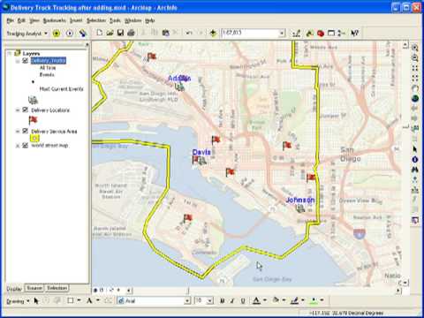Open the Selection menu
Screen dimensions: 424x318
96,20
